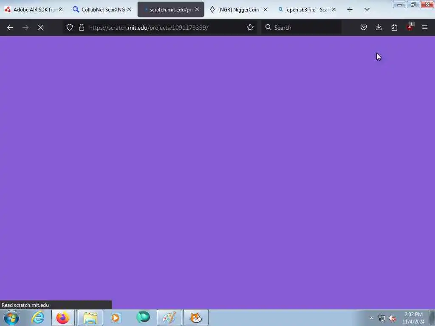
Task: Open the teal globe app in taskbar
Action: tap(143, 318)
